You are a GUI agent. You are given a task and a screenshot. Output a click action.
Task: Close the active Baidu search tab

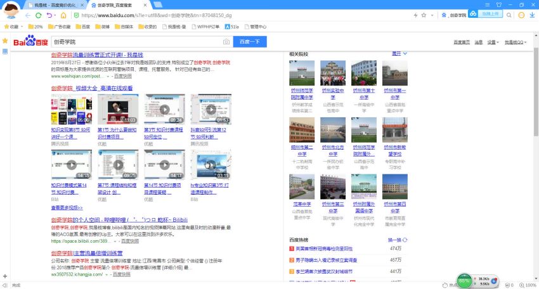(x=145, y=5)
